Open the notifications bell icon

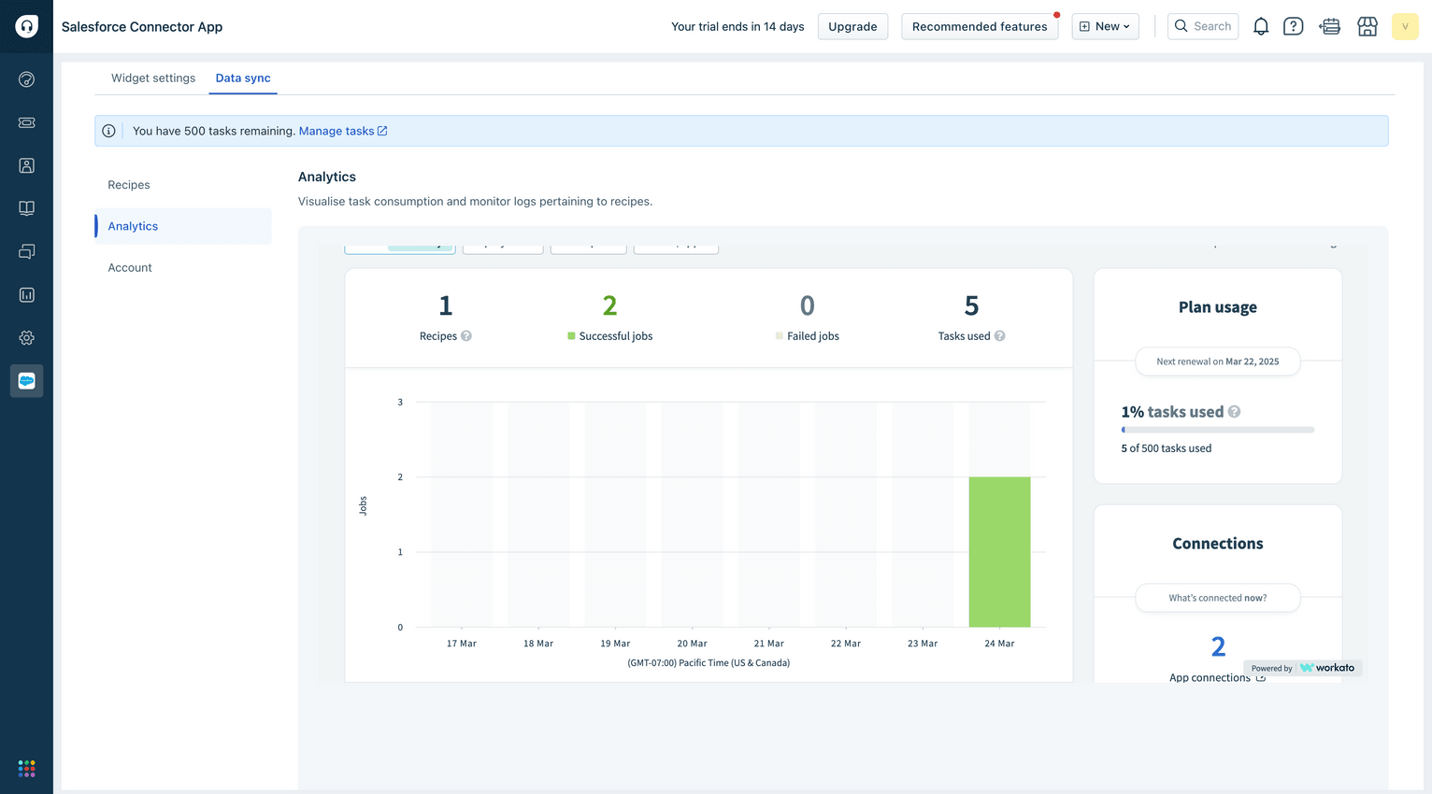[1261, 26]
